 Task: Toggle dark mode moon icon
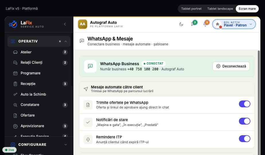181,24
